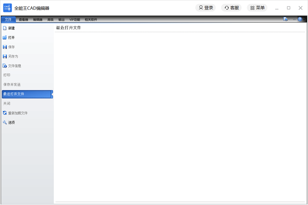Viewport: 308px width, 205px height.
Task: Click the 新建 (New) file icon
Action: tap(5, 28)
